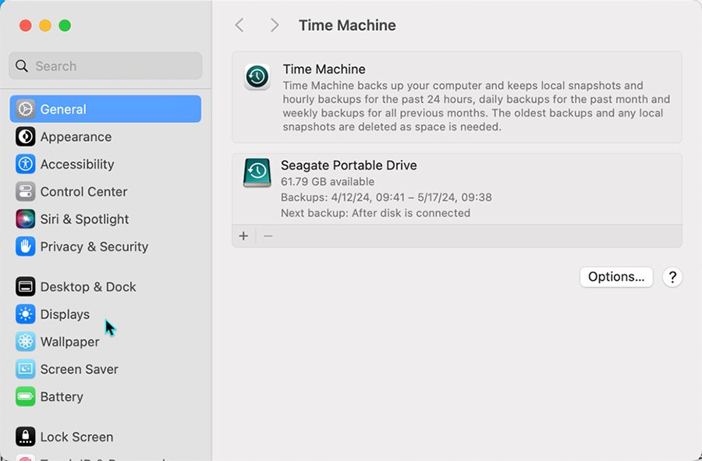702x461 pixels.
Task: Open the Lock Screen pane
Action: (76, 437)
